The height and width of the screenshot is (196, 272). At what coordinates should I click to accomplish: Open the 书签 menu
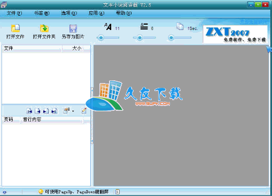click(x=42, y=13)
